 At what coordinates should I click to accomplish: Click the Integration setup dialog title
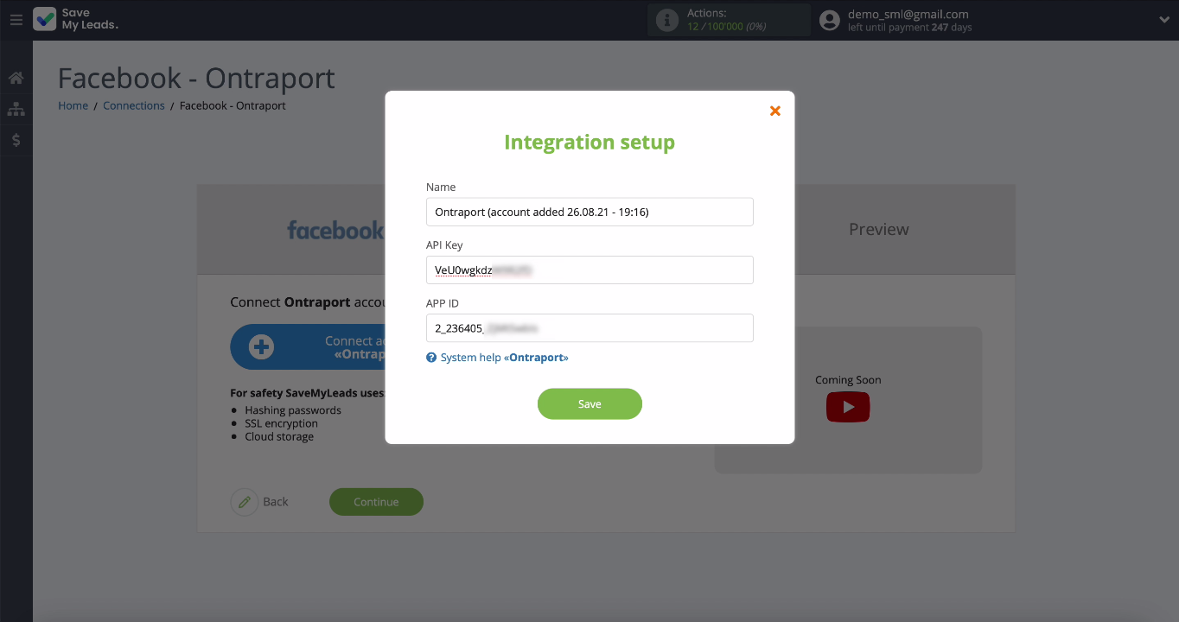coord(589,143)
